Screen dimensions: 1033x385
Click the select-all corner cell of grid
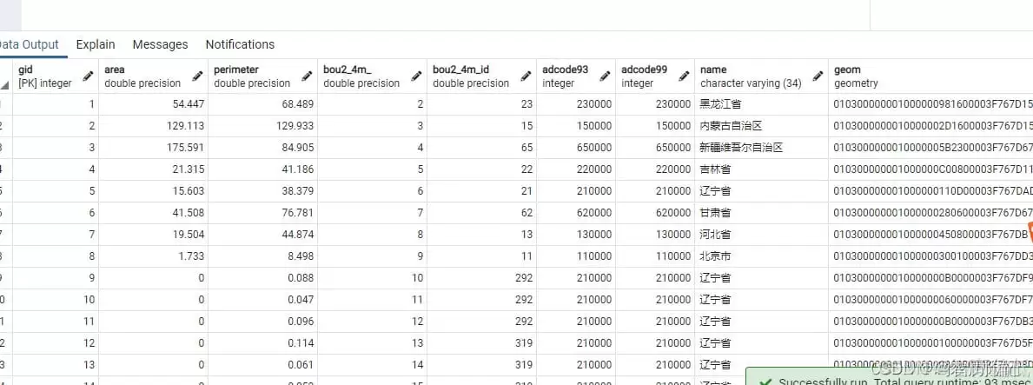5,76
